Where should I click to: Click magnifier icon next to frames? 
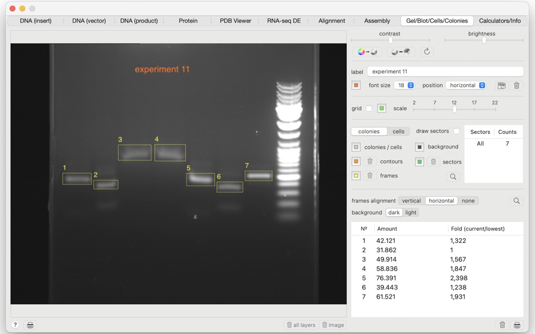[453, 177]
